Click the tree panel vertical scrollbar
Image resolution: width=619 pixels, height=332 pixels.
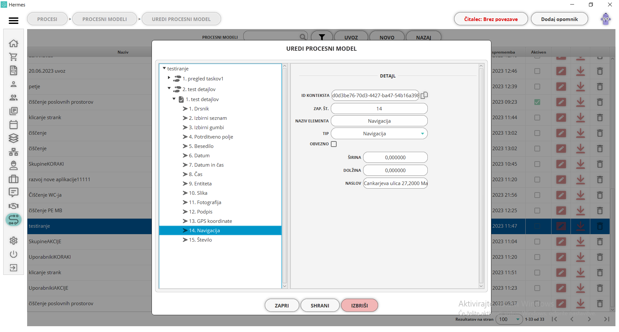click(285, 176)
